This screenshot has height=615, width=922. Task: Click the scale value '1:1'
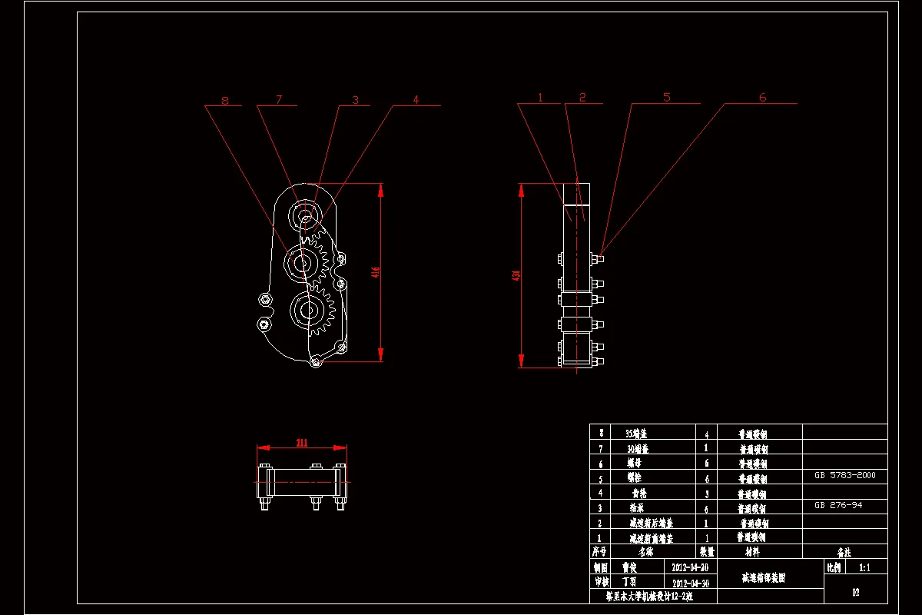pyautogui.click(x=864, y=567)
